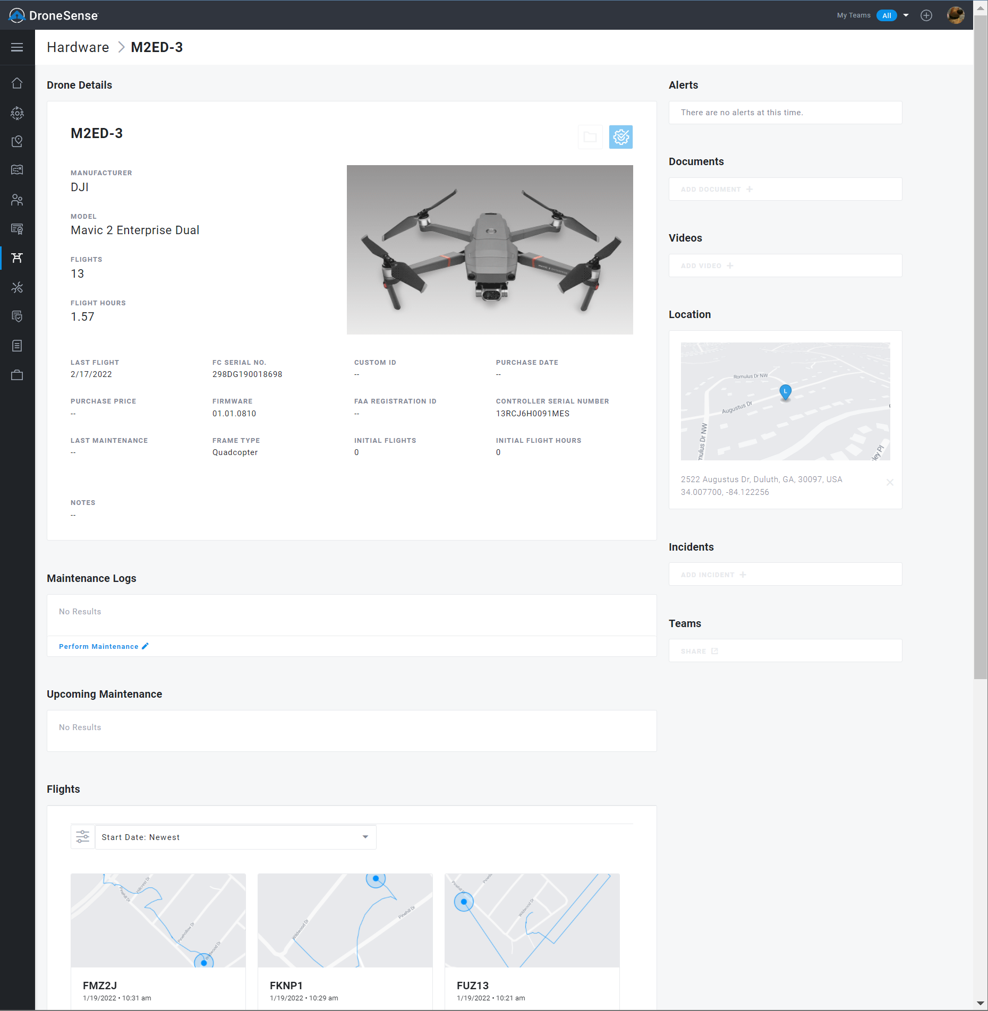This screenshot has width=988, height=1011.
Task: Click controller serial 13RCJ6H0091MES
Action: click(532, 413)
